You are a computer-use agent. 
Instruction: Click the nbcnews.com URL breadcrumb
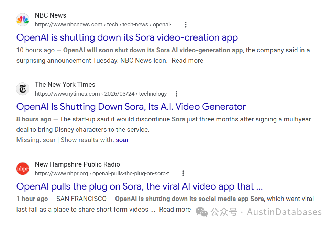click(105, 24)
